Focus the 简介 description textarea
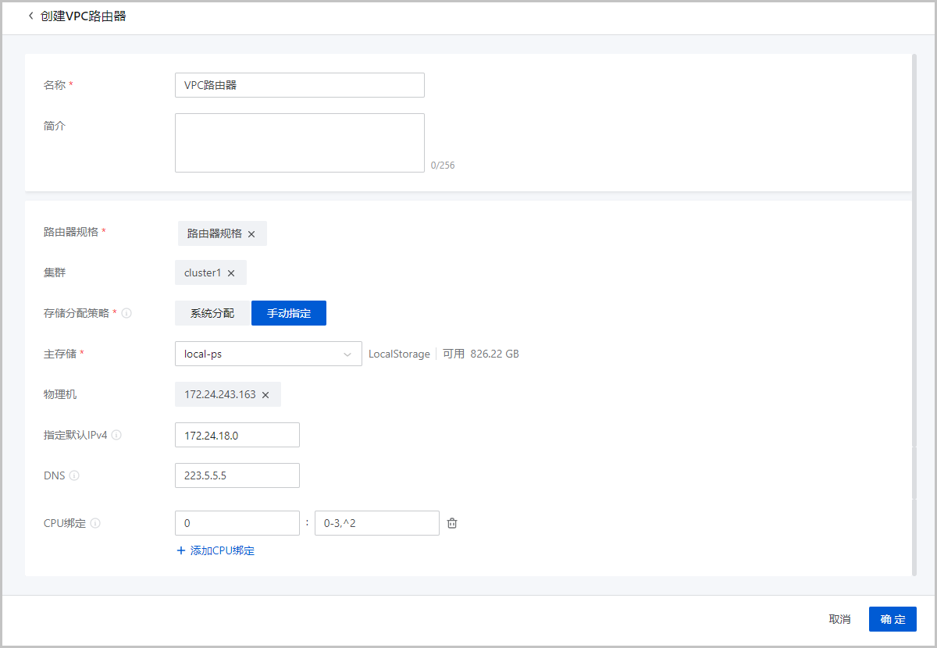Viewport: 937px width, 648px height. (x=300, y=143)
